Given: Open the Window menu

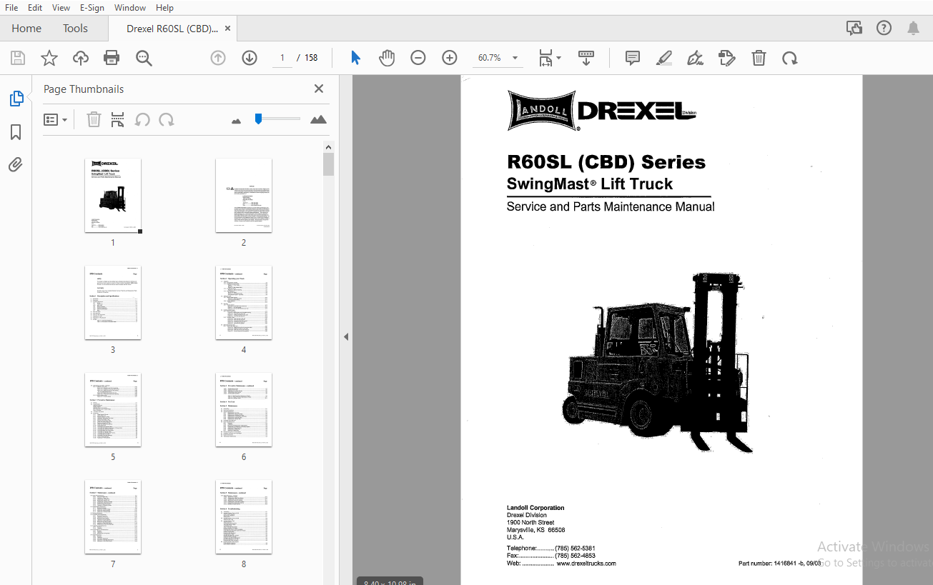Looking at the screenshot, I should tap(130, 7).
